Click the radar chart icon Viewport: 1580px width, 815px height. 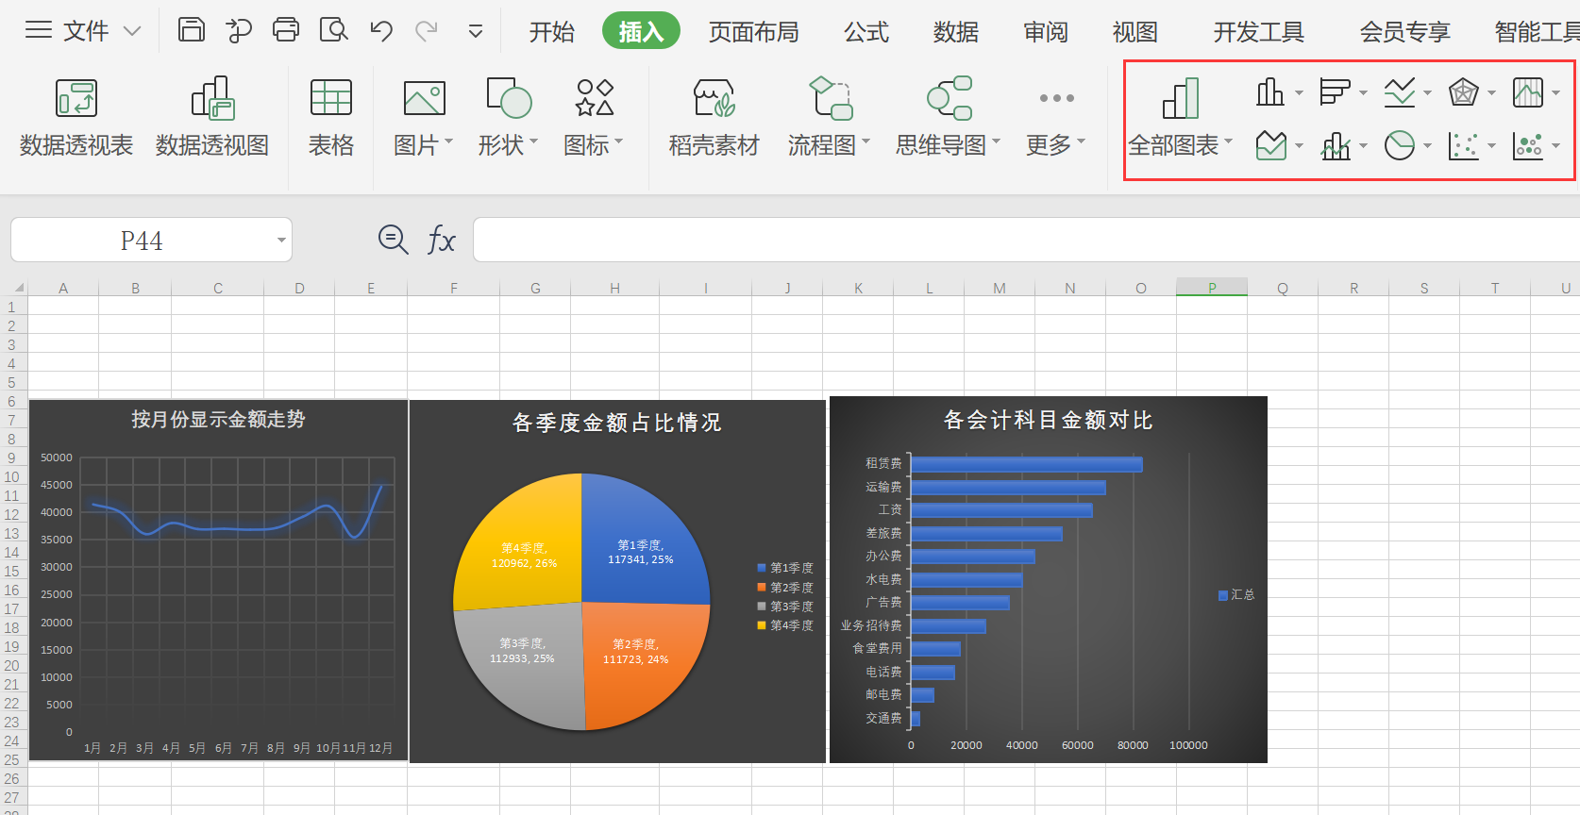[x=1463, y=92]
